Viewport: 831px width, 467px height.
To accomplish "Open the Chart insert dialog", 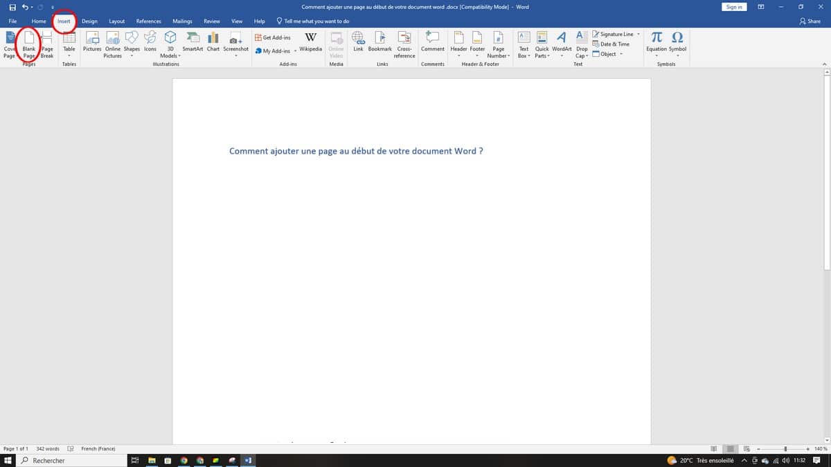I will (213, 42).
